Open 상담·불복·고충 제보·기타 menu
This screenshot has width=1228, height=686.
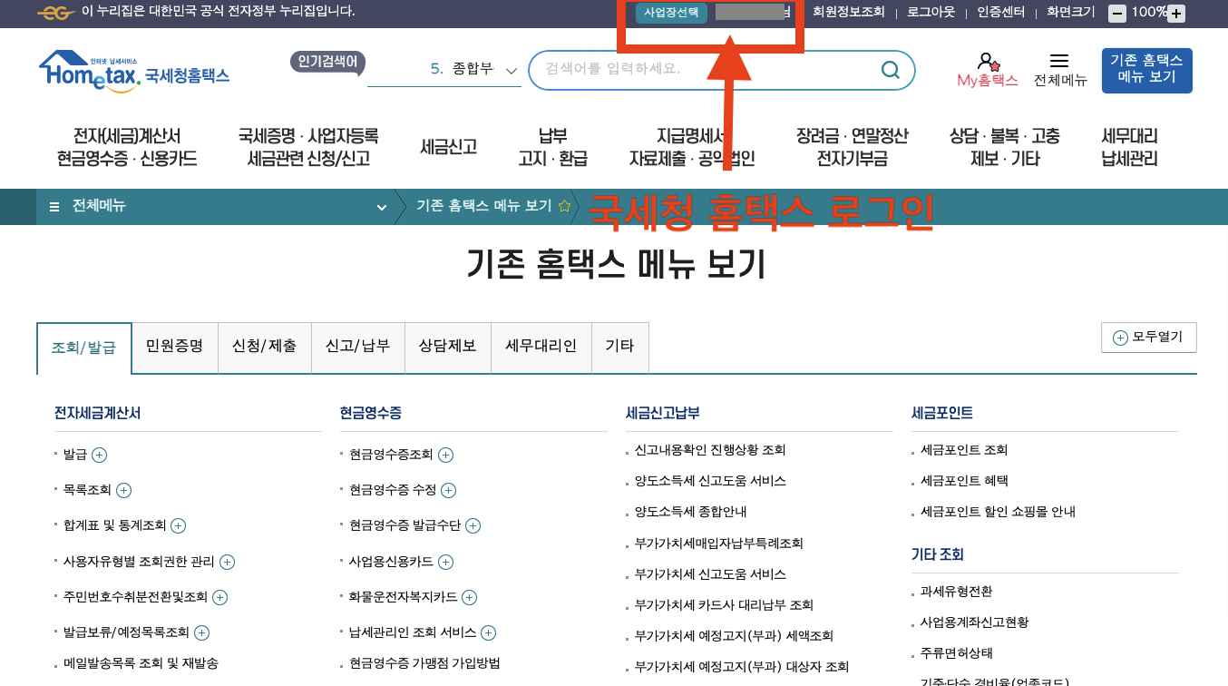(1004, 147)
